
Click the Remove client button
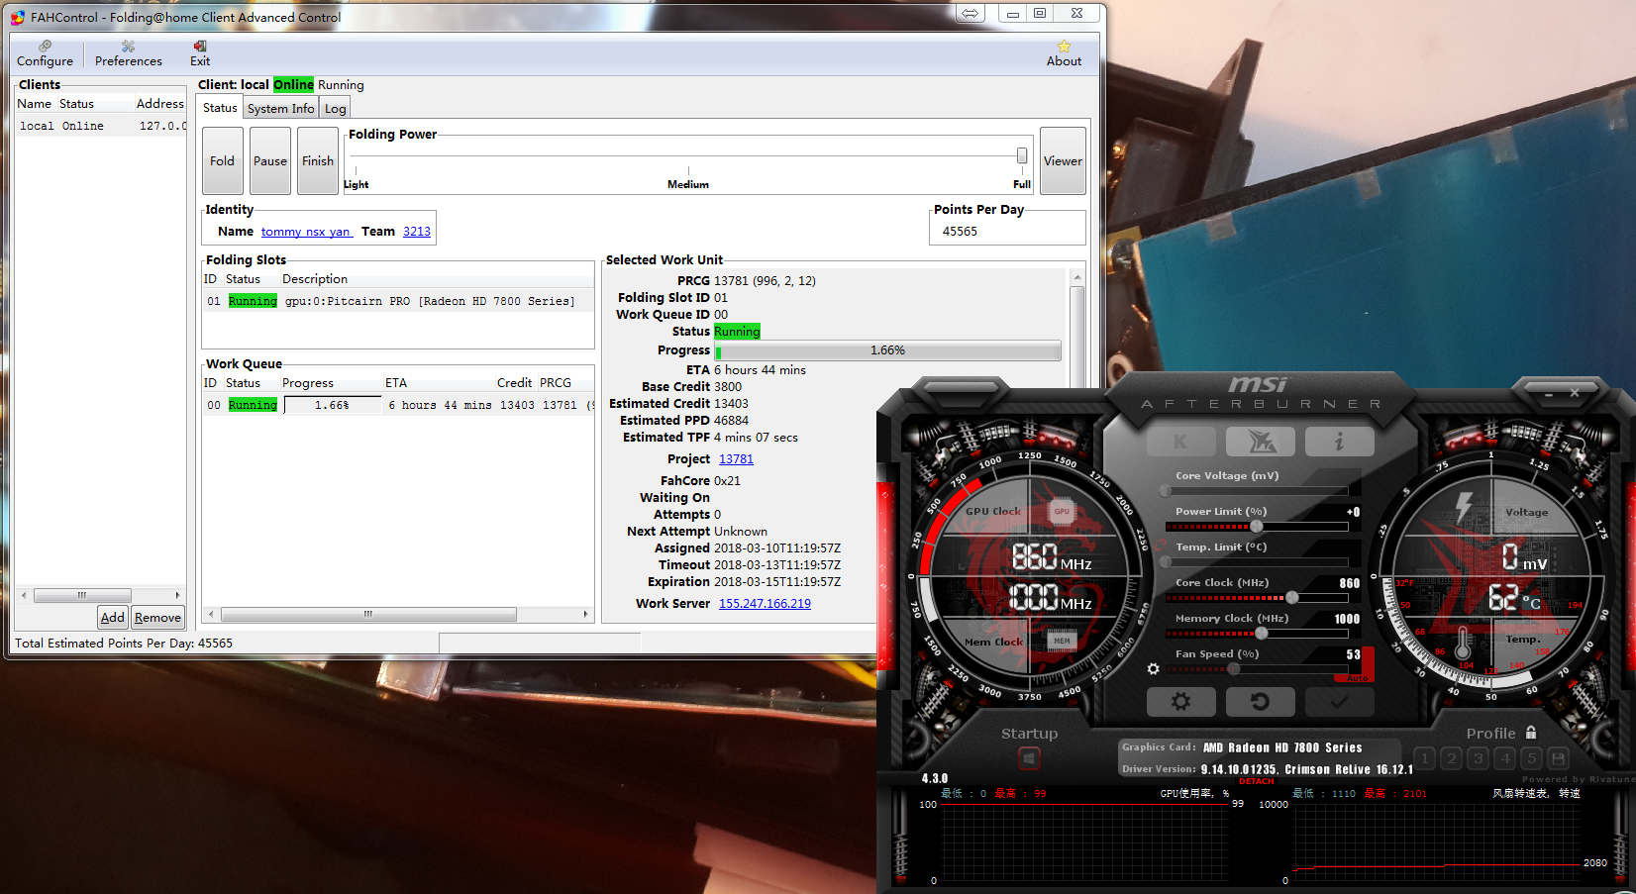point(157,617)
